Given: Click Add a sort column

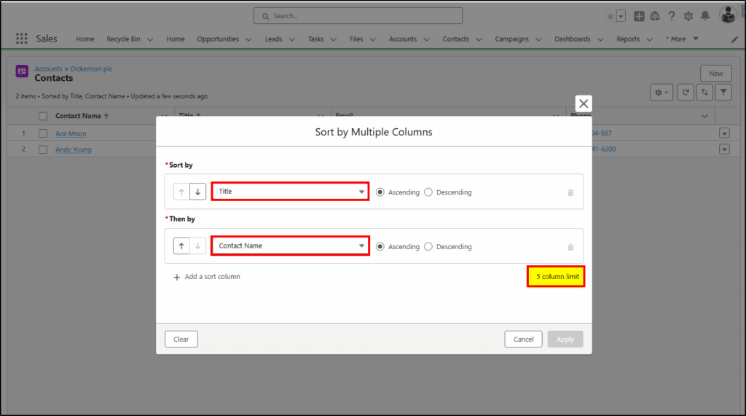Looking at the screenshot, I should [x=206, y=277].
